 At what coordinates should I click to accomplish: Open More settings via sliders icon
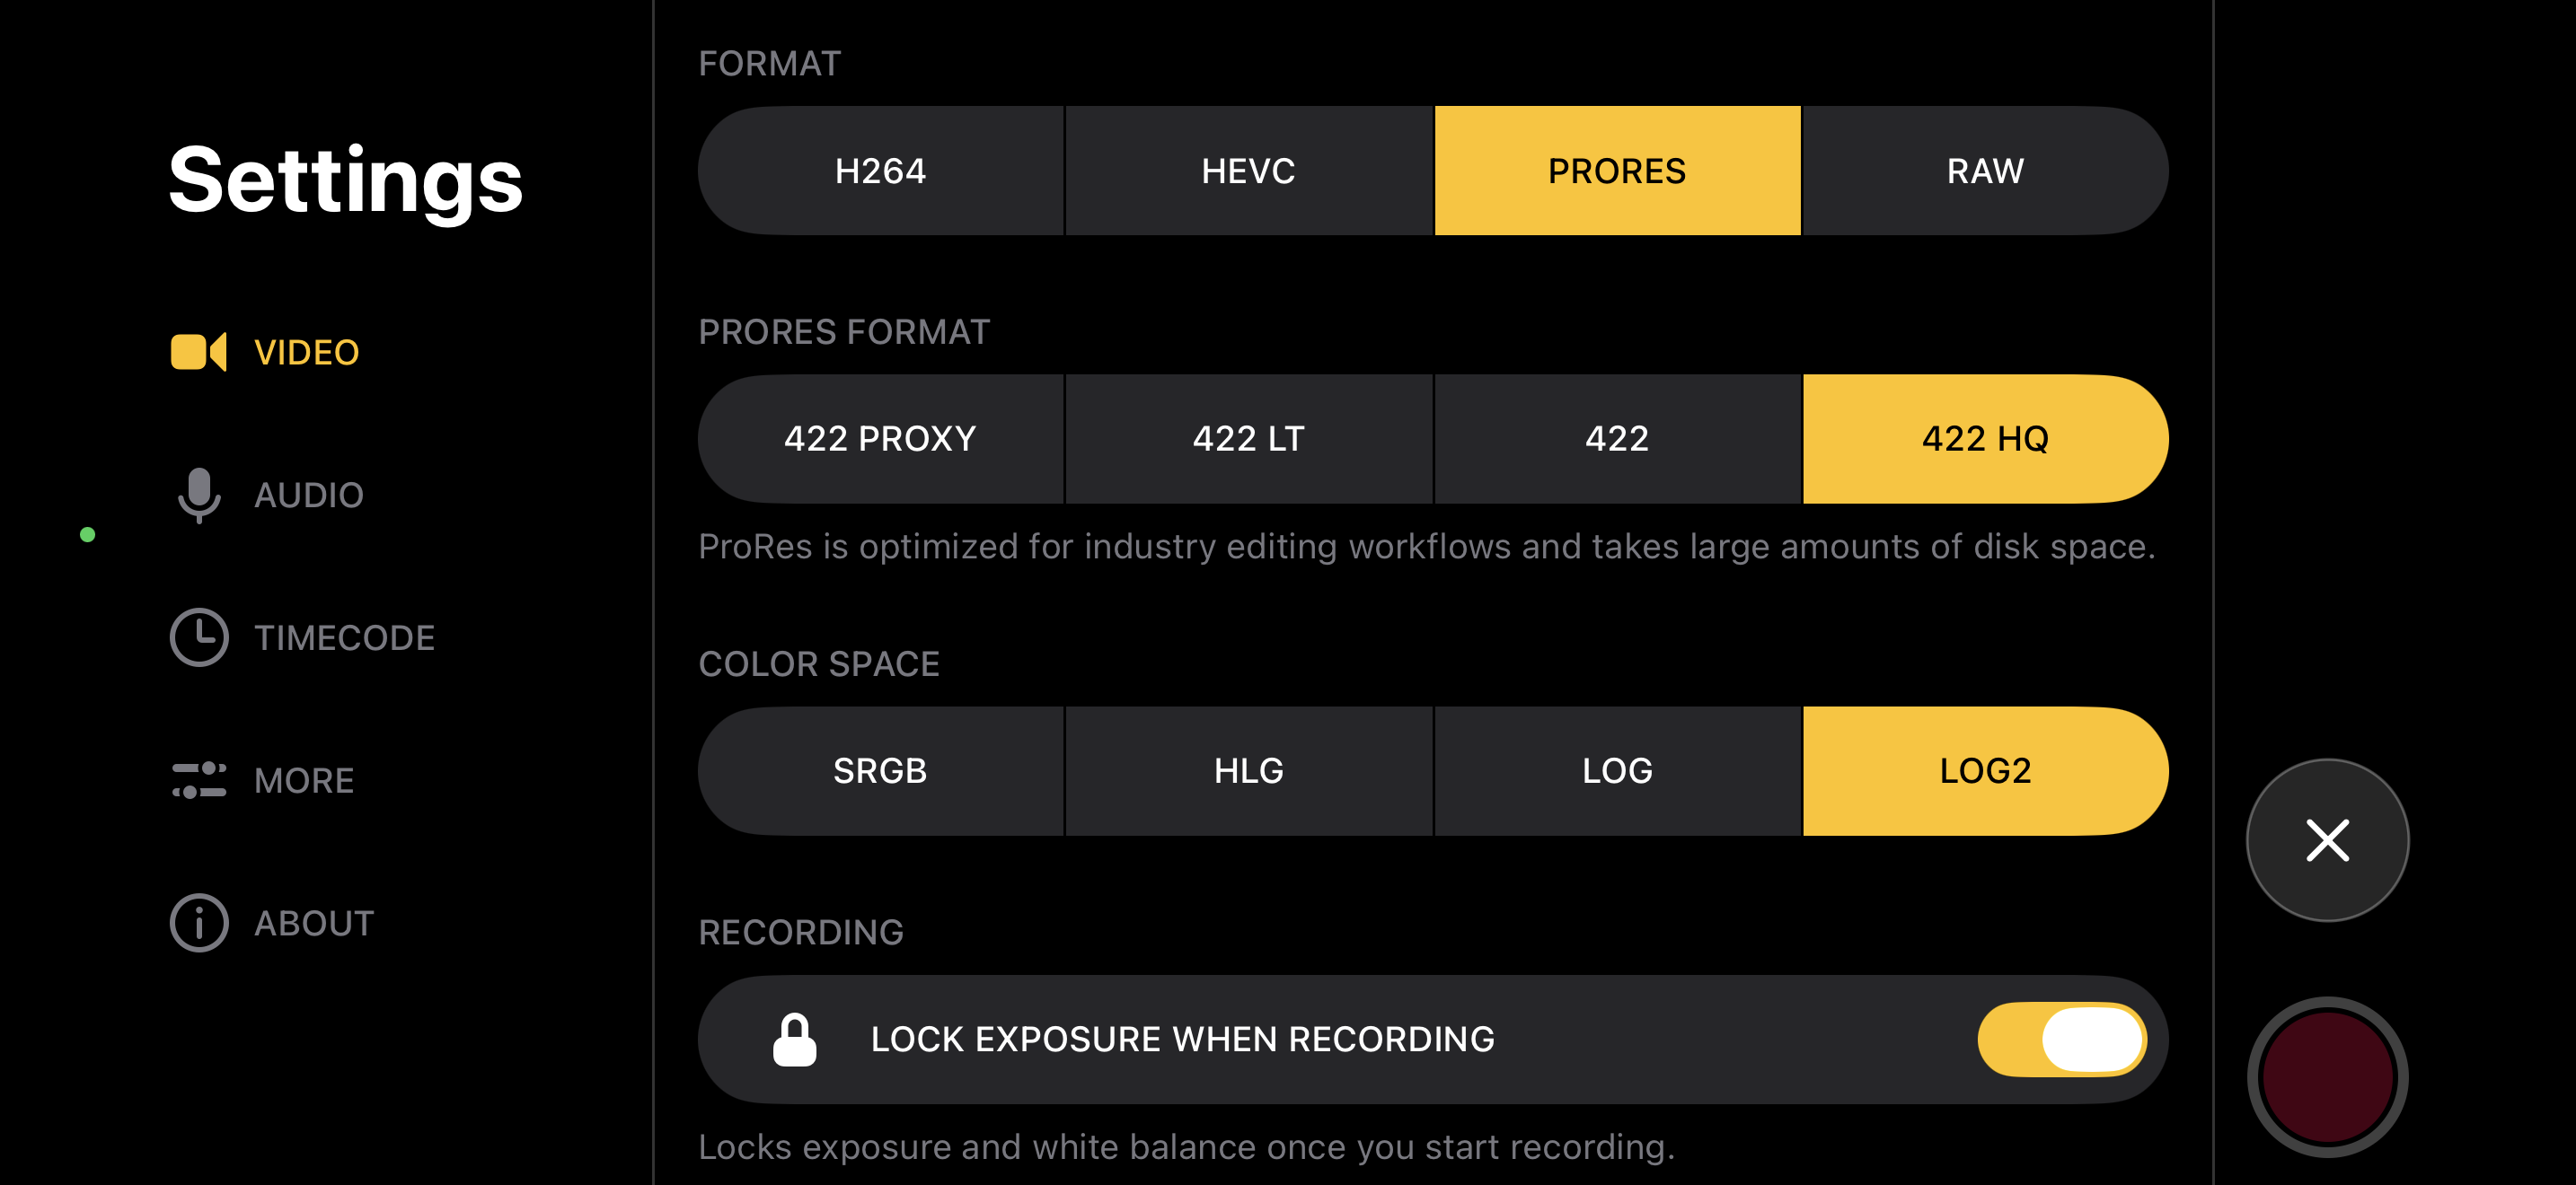coord(199,780)
